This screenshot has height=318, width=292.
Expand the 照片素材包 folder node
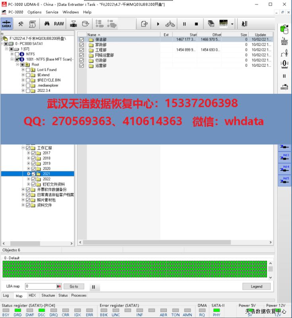(x=23, y=200)
